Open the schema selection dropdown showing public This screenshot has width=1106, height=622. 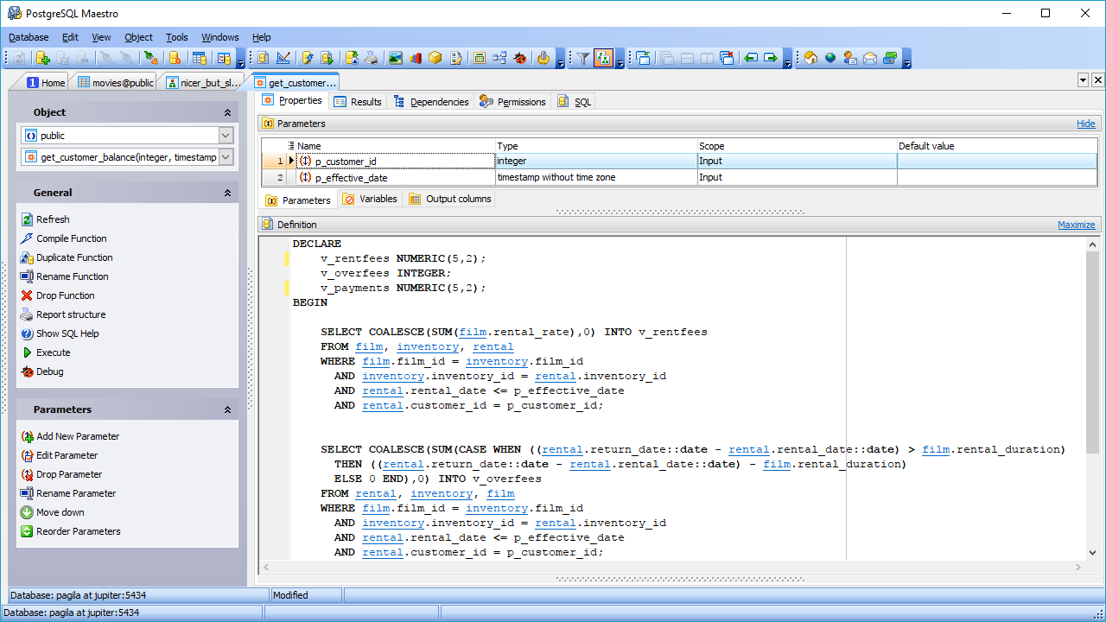click(x=225, y=136)
